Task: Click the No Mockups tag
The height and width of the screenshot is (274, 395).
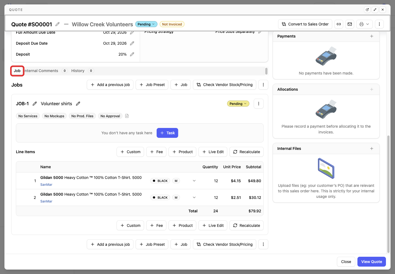Action: 54,116
